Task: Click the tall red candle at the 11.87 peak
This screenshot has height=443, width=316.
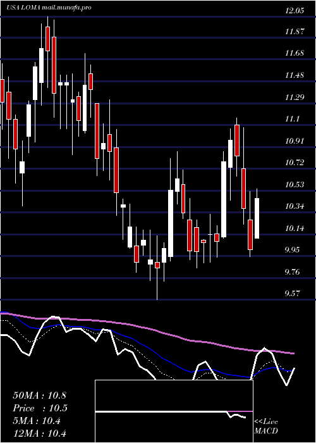Action: (54, 65)
